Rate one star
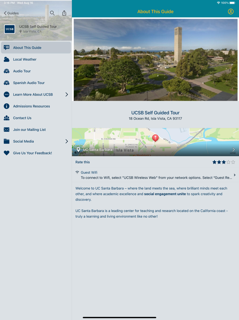This screenshot has height=320, width=239. tap(214, 162)
